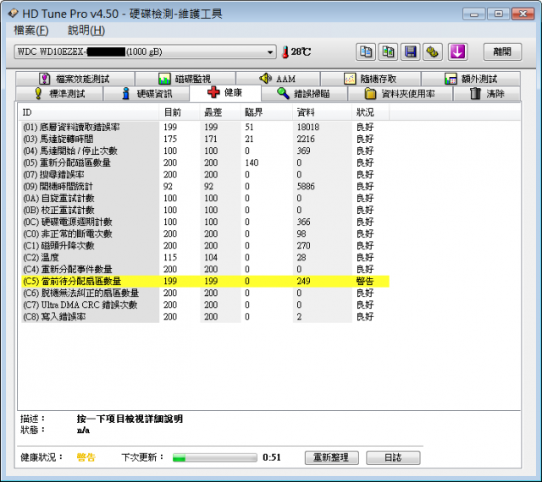The image size is (542, 482).
Task: Select the 健康 tab
Action: coord(225,92)
